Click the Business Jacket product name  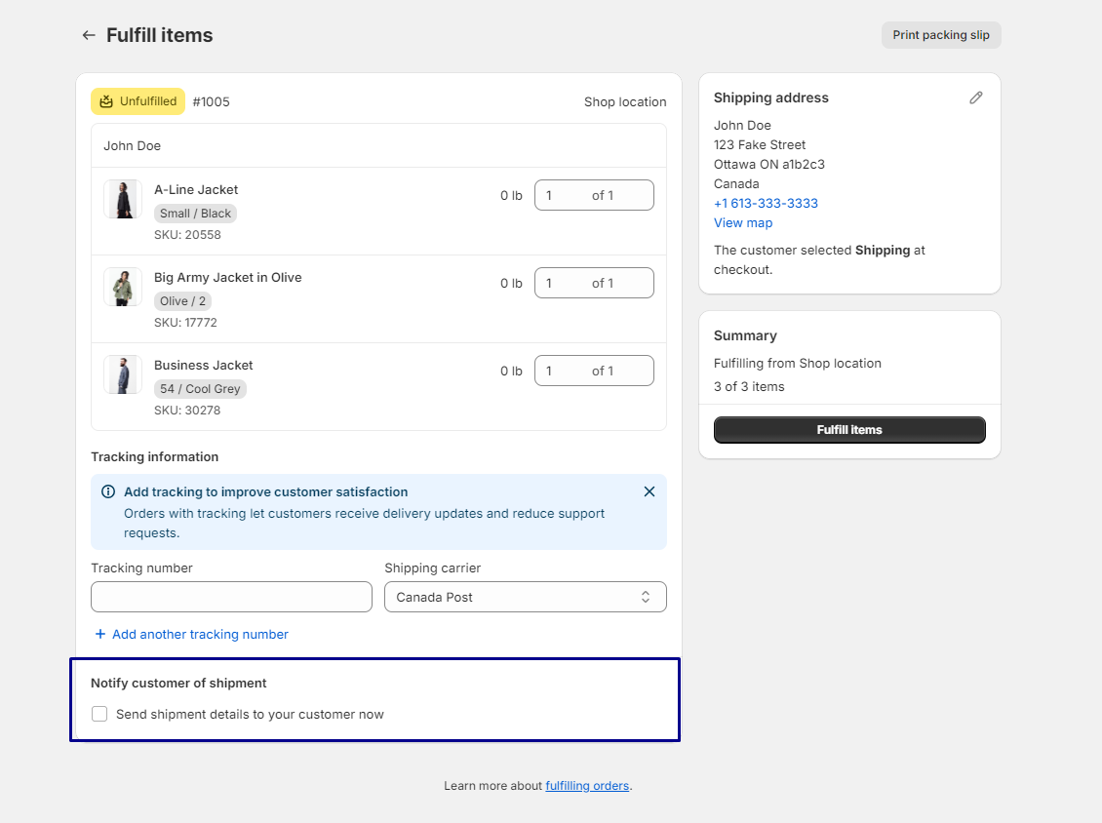[x=203, y=366]
